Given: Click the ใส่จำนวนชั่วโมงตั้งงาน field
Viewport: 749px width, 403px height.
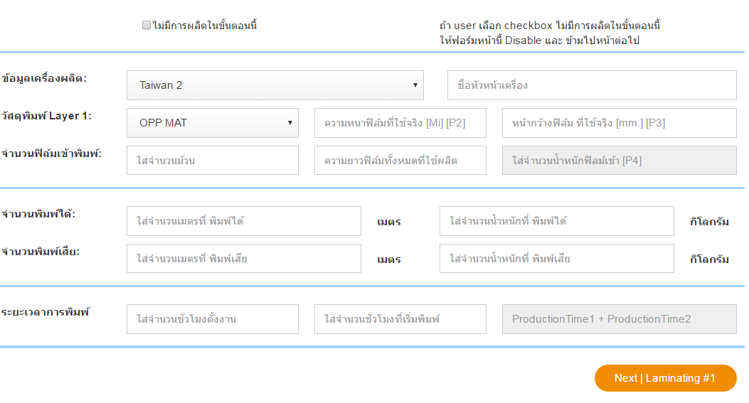Looking at the screenshot, I should 213,319.
